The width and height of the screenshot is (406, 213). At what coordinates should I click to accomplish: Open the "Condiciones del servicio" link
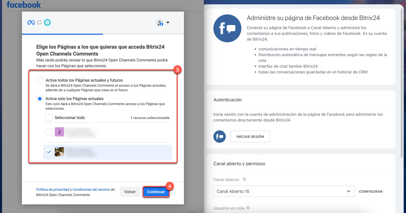[x=91, y=190]
